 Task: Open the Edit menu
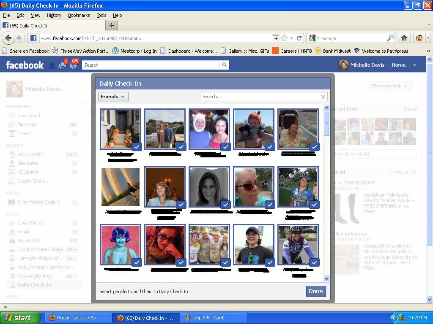coord(20,15)
